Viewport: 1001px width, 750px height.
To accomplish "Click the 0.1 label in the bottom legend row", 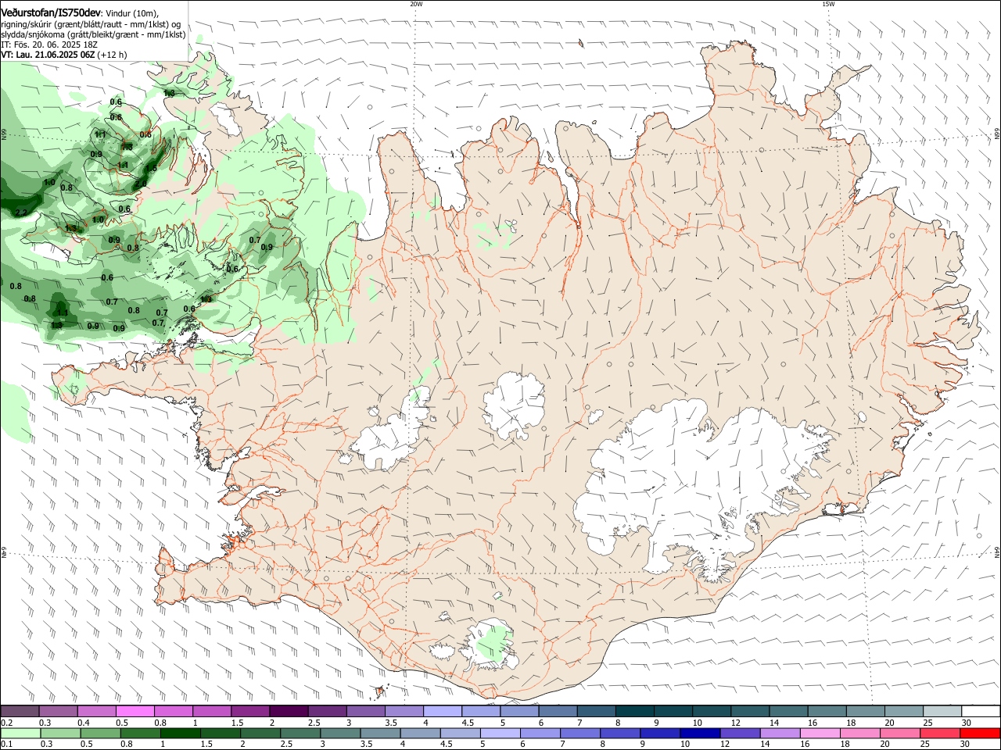I will click(x=7, y=745).
